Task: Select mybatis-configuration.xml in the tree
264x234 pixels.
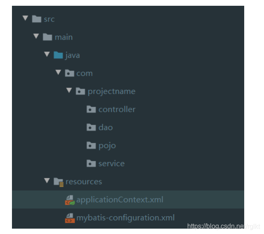Action: point(125,217)
